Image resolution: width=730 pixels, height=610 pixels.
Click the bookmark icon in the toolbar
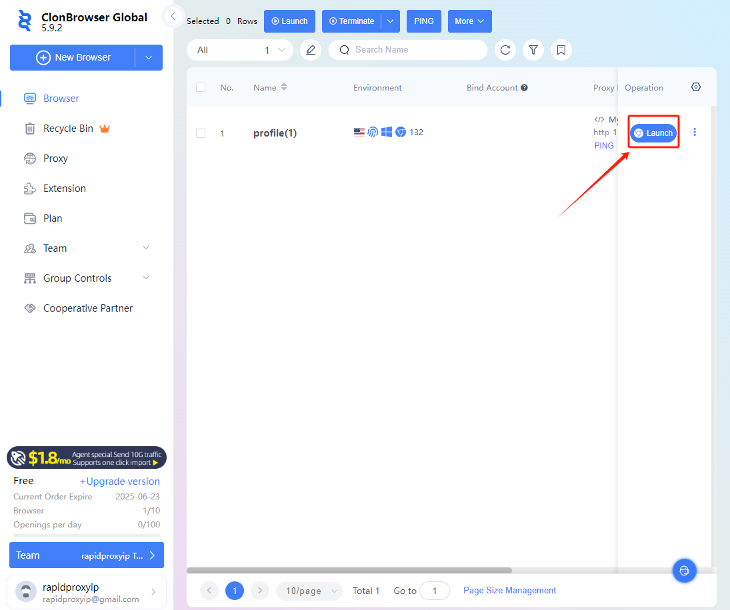(561, 50)
